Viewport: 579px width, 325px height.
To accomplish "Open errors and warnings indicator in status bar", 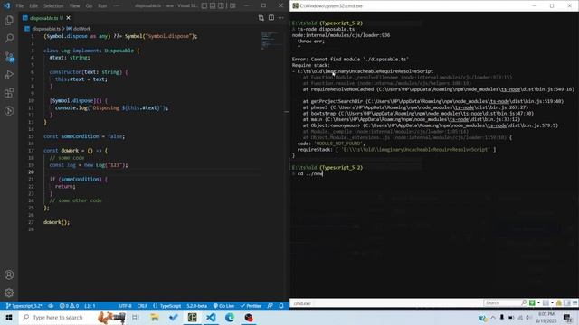I will (69, 306).
